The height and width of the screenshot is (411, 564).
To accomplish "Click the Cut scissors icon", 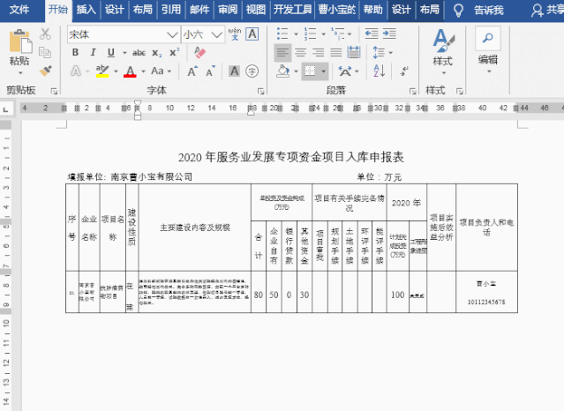I will [x=45, y=35].
